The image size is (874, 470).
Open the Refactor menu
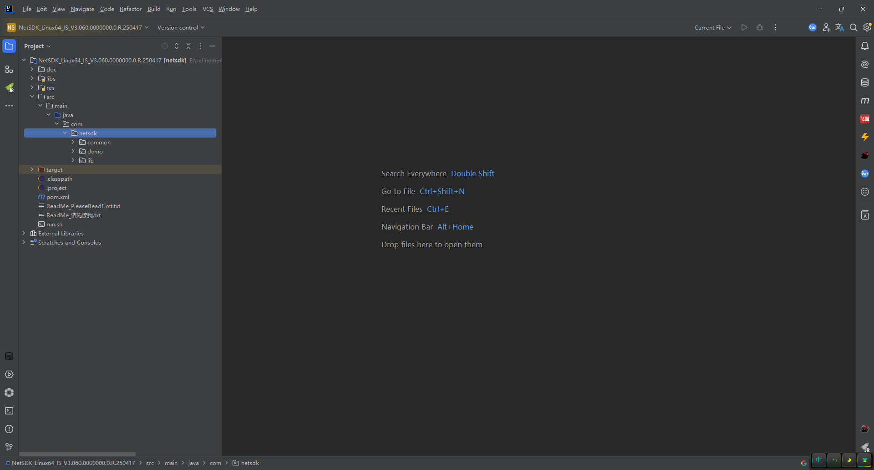coord(131,9)
